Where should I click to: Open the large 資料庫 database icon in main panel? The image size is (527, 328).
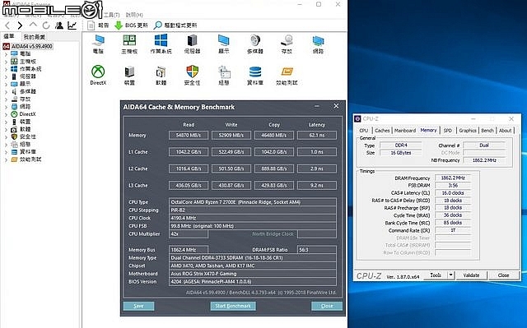click(x=255, y=76)
